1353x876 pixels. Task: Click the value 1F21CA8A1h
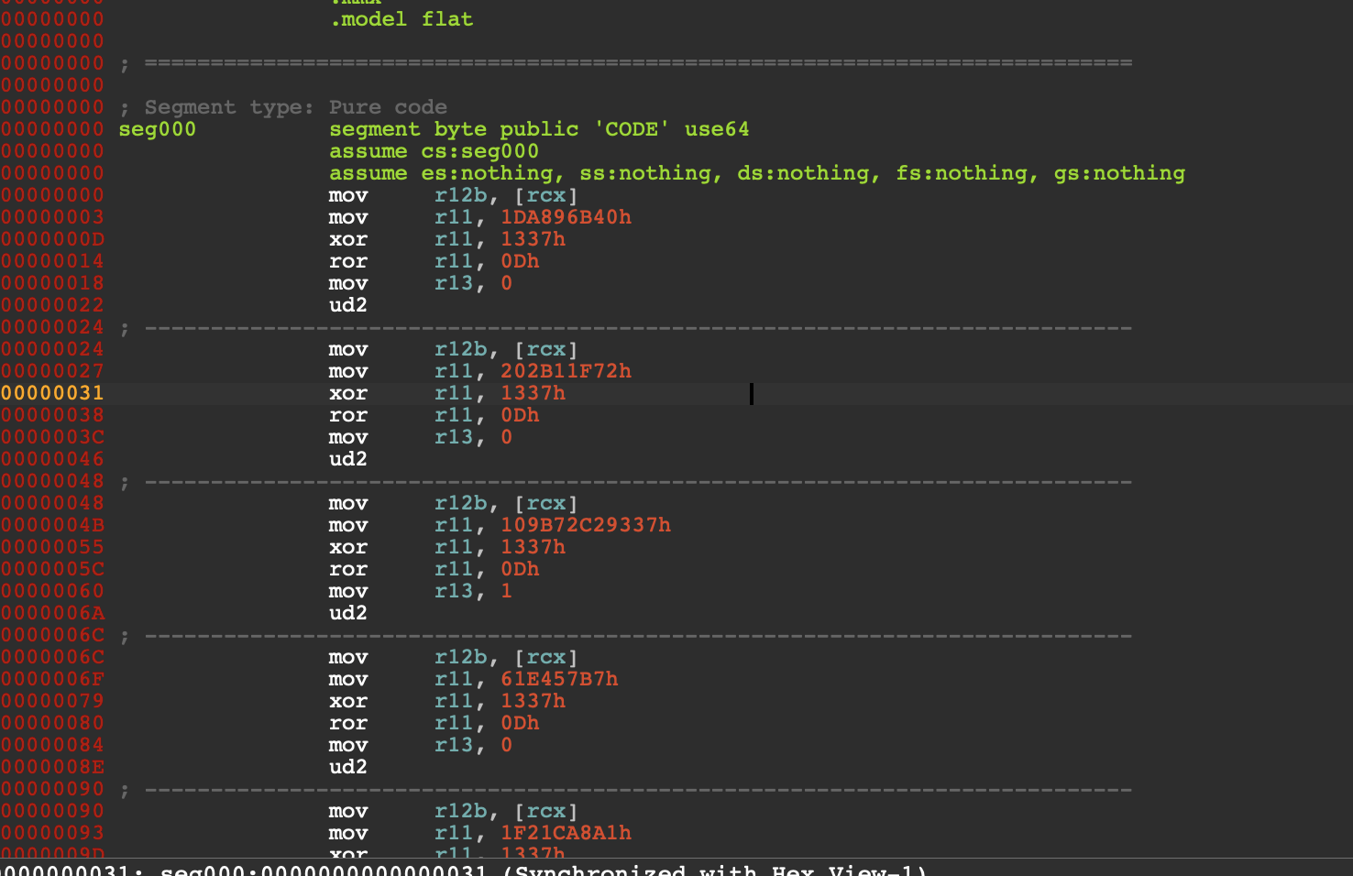click(x=565, y=833)
